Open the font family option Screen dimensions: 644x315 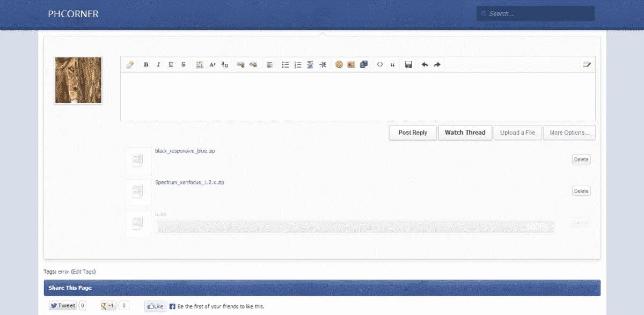pos(225,64)
